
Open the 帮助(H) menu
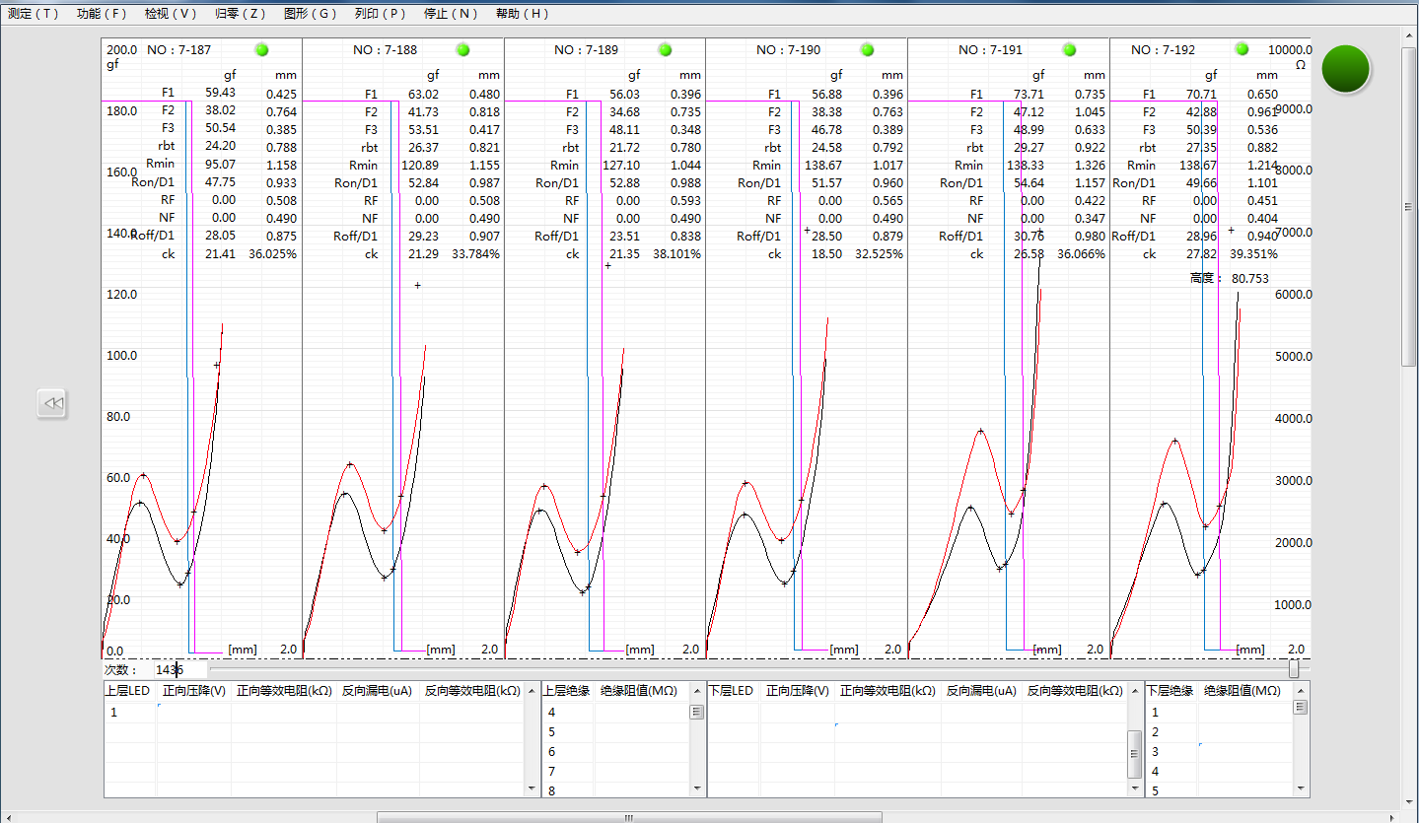pyautogui.click(x=522, y=14)
